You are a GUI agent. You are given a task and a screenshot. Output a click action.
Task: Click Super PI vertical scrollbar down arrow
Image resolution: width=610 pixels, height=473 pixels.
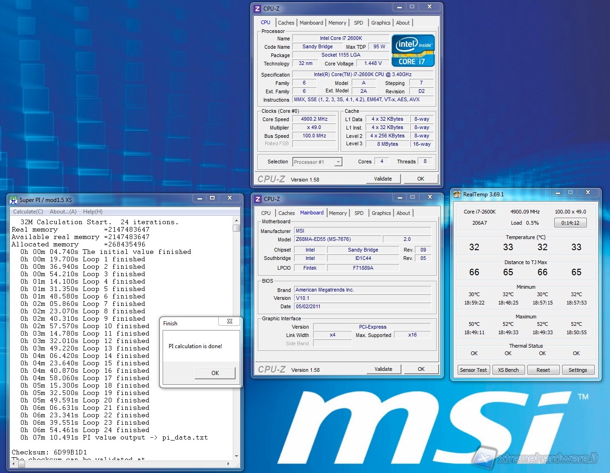coord(236,456)
